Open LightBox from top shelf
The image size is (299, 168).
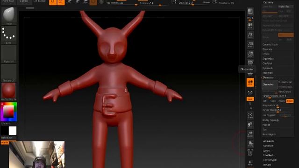24,1
